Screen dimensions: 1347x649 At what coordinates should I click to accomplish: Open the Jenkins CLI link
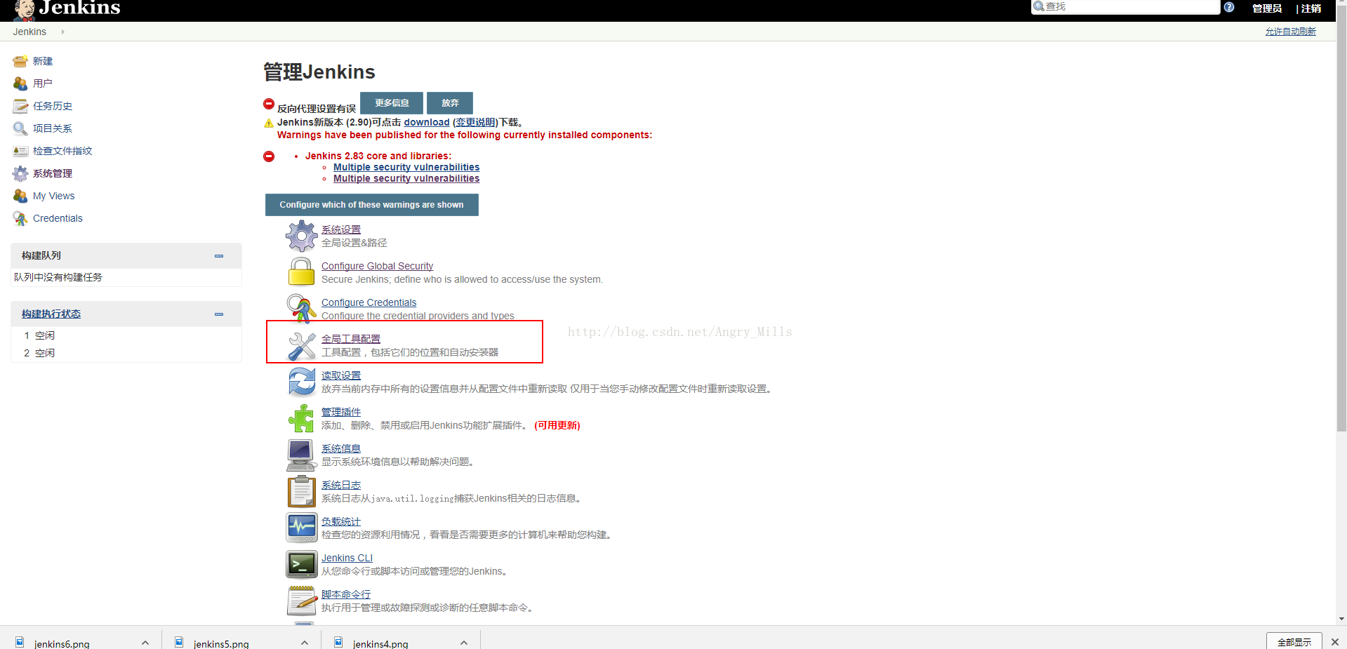point(347,558)
